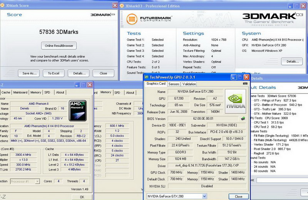Click the HT Link 2700.2 MHz value
The image size is (308, 200).
(x=23, y=169)
